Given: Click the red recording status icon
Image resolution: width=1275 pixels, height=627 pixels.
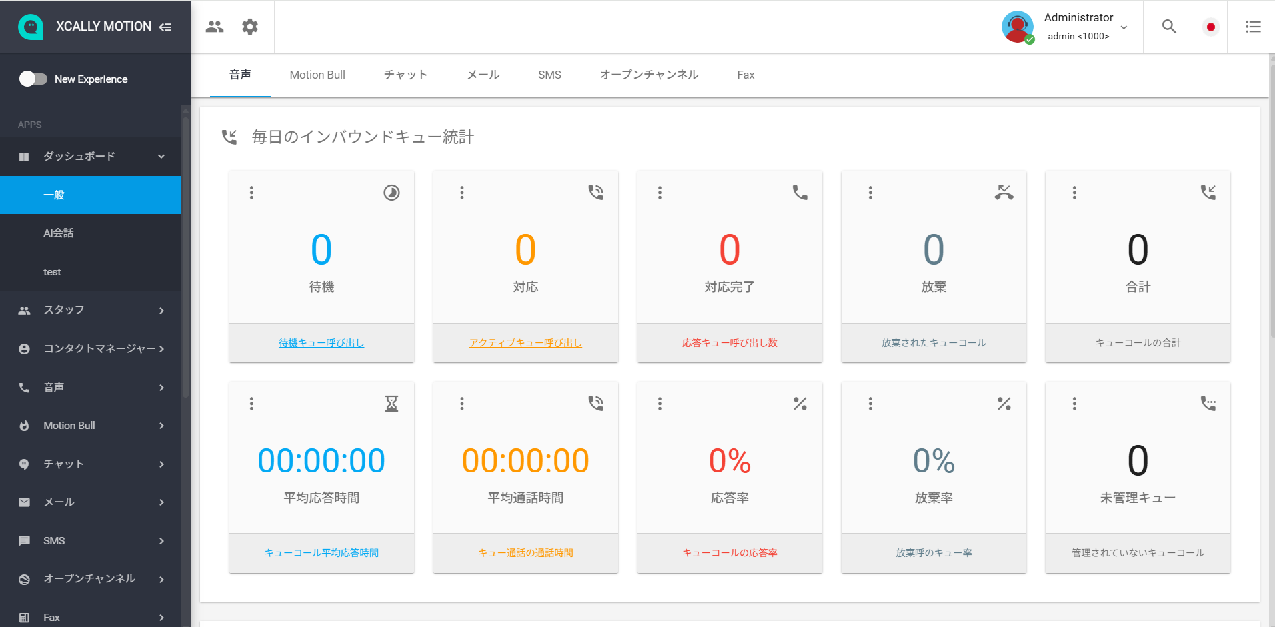Looking at the screenshot, I should [1211, 27].
